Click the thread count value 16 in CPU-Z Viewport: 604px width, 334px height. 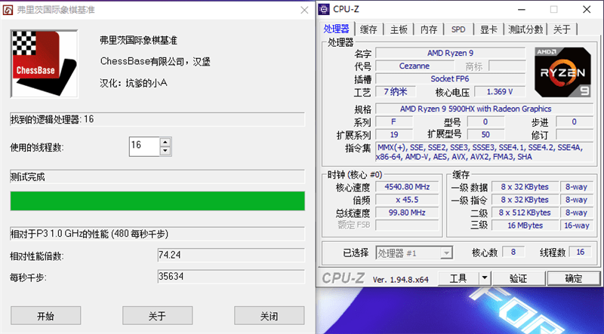pyautogui.click(x=580, y=252)
